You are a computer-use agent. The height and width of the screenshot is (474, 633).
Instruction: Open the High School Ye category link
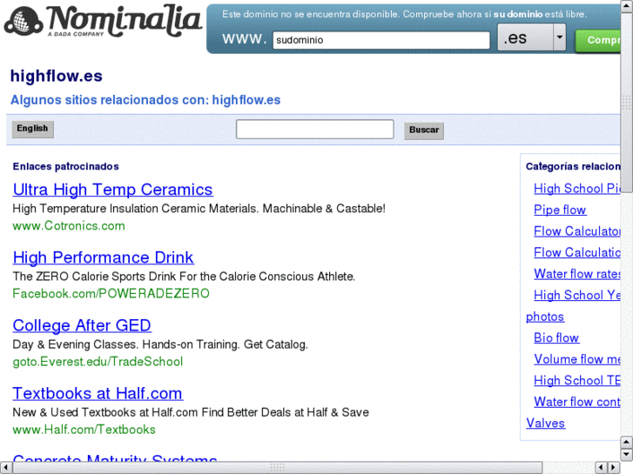coord(577,296)
